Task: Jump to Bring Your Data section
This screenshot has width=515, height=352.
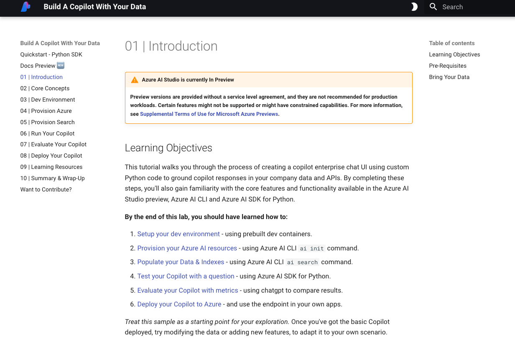Action: pyautogui.click(x=449, y=77)
